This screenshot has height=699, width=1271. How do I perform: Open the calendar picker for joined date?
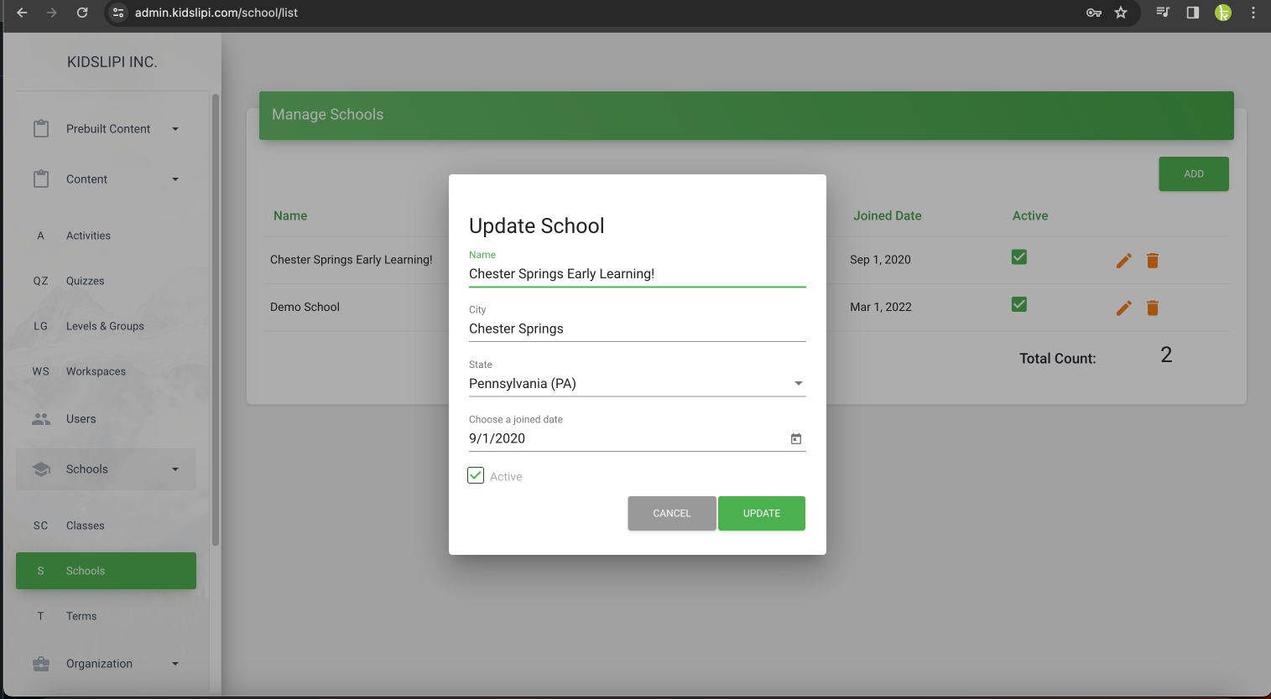(x=795, y=439)
